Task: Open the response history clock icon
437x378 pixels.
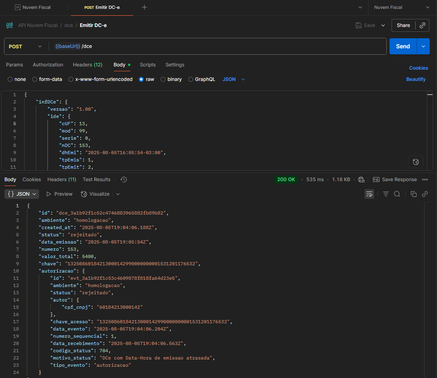Action: click(124, 180)
